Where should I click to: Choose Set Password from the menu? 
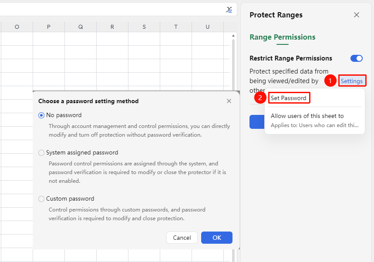[288, 98]
